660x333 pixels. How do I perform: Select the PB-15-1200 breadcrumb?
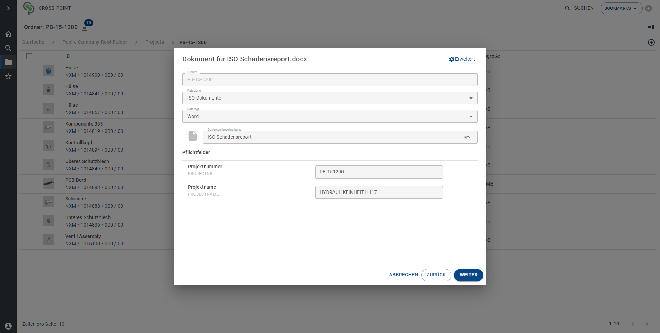[193, 42]
